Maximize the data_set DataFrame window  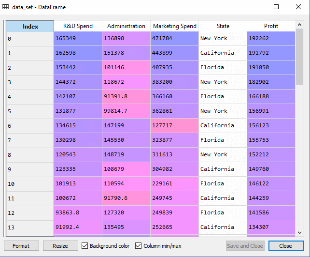coord(276,7)
